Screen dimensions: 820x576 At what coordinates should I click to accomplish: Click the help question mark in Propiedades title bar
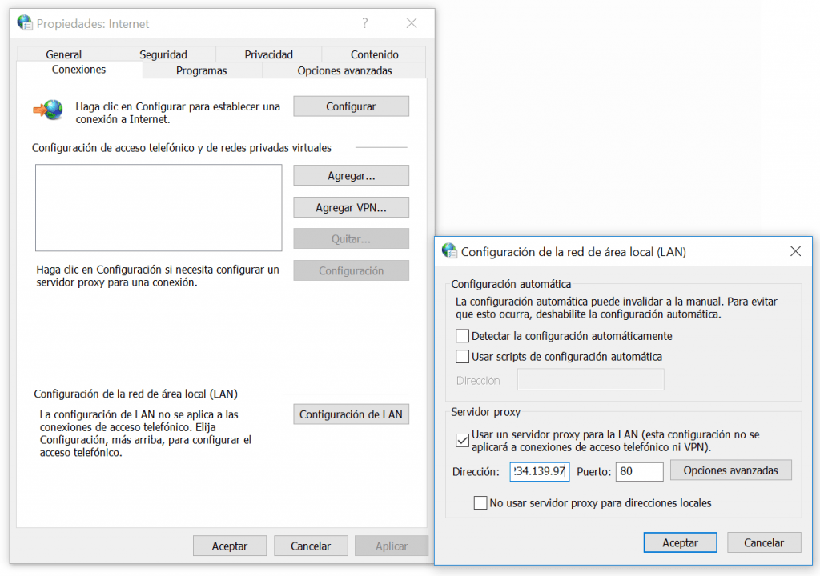[x=365, y=23]
